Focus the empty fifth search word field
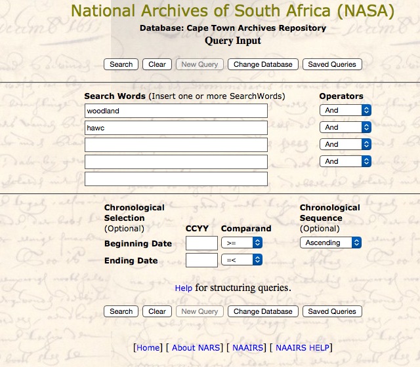420x367 pixels. 176,179
